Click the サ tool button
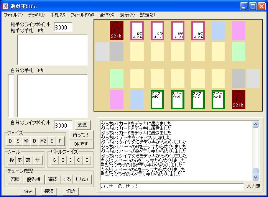Image resolution: width=268 pixels, height=197 pixels. (x=37, y=160)
